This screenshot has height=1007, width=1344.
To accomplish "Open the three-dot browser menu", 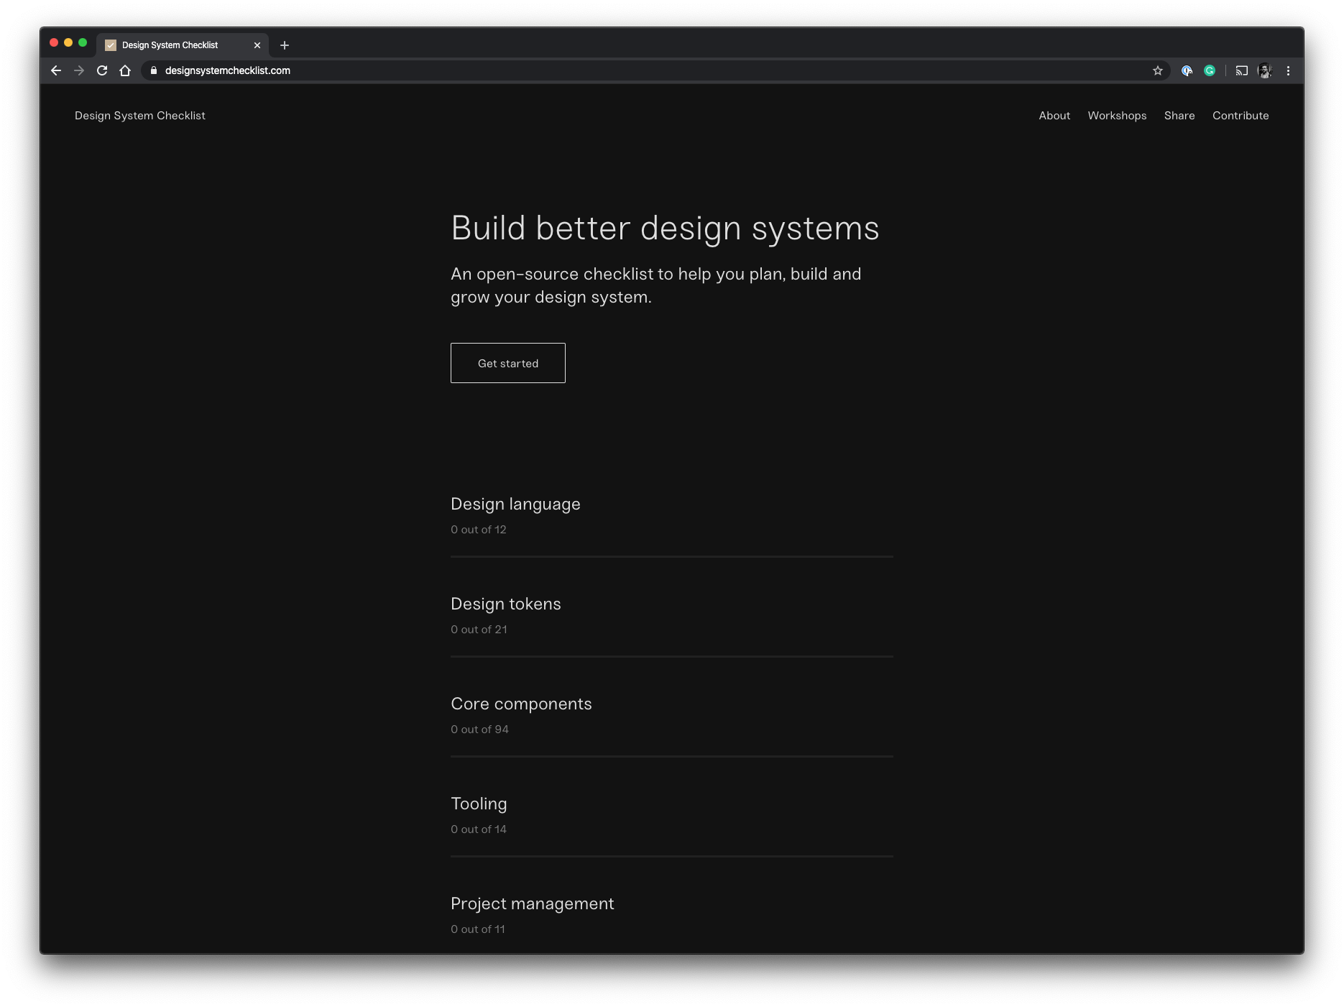I will pos(1289,70).
